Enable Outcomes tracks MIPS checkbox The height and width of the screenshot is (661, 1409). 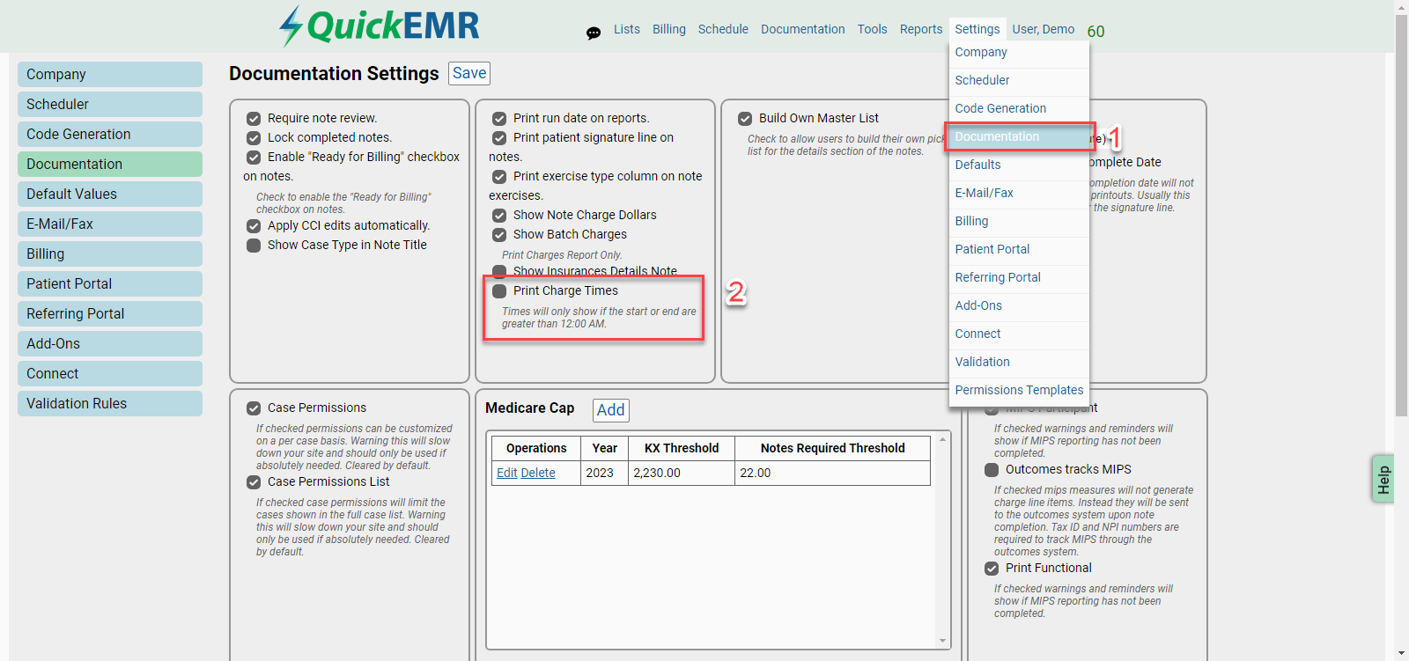click(x=992, y=470)
